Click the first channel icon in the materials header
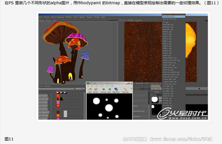 (58, 92)
